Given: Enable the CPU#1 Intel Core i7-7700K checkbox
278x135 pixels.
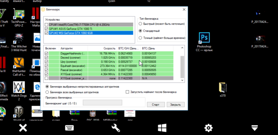Looking at the screenshot, I should tap(46, 25).
